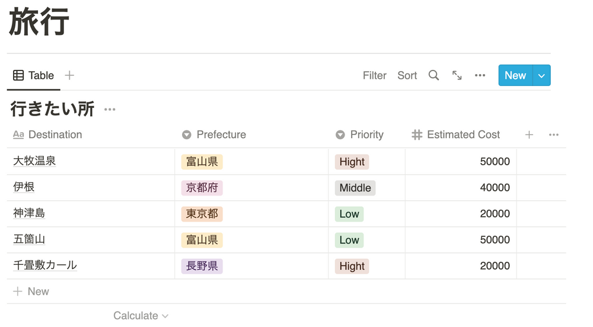Click the blue New button
Viewport: 593px width, 327px height.
click(515, 75)
